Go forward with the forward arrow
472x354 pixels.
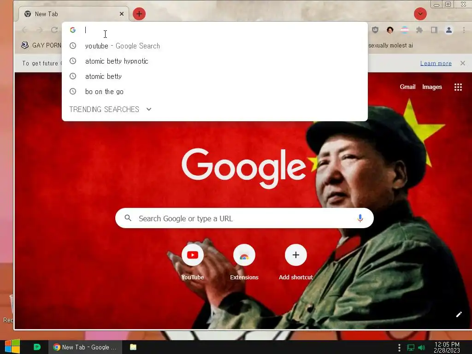40,30
